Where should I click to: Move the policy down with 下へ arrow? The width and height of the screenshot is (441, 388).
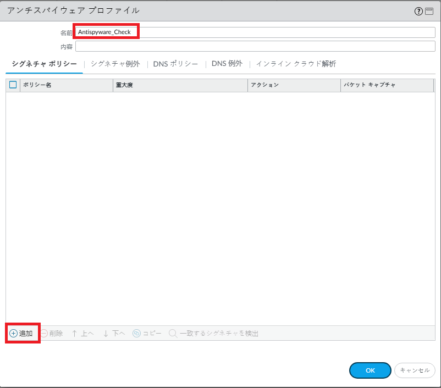[x=106, y=334]
